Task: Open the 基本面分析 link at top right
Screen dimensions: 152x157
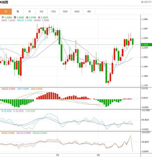Action: click(x=146, y=2)
